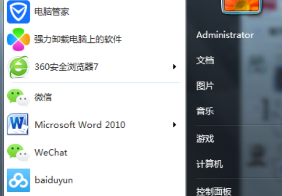Screen dimensions: 282x196
Task: Open the WeChat chat bubble icon
Action: point(18,153)
